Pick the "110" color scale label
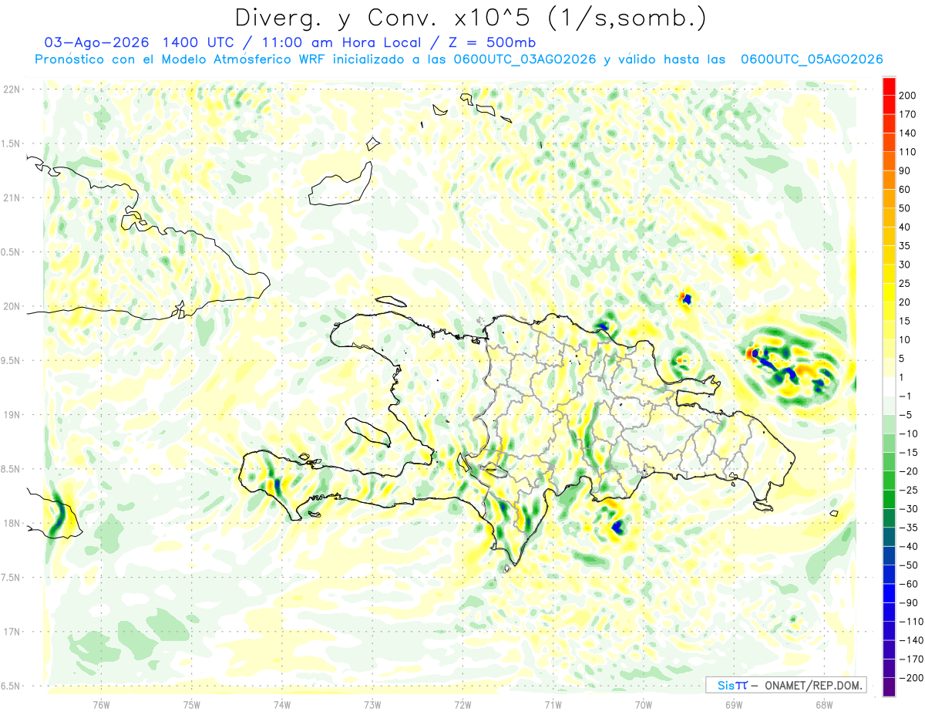The width and height of the screenshot is (925, 715). 907,152
